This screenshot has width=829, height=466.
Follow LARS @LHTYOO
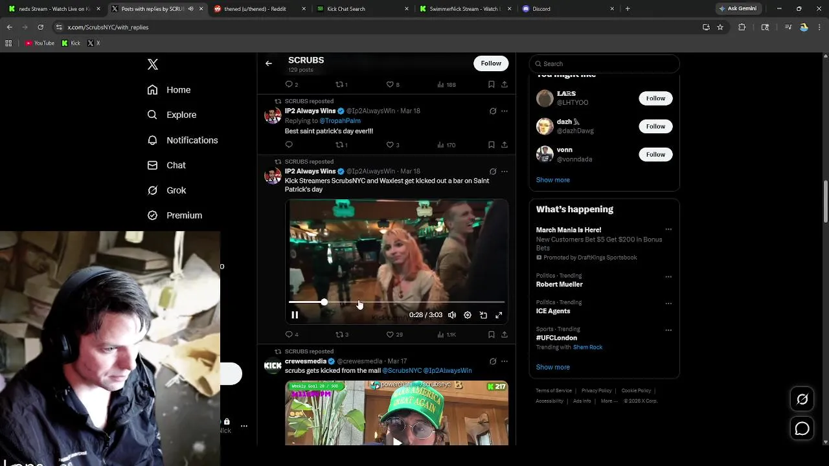pyautogui.click(x=655, y=98)
